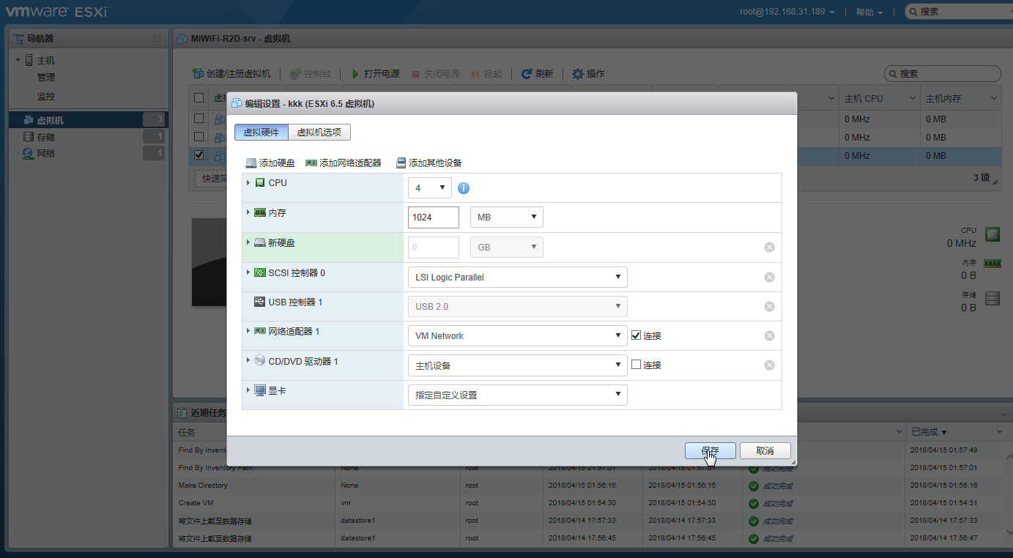Switch to VM Options tab (虚拟机选项)

coord(319,132)
